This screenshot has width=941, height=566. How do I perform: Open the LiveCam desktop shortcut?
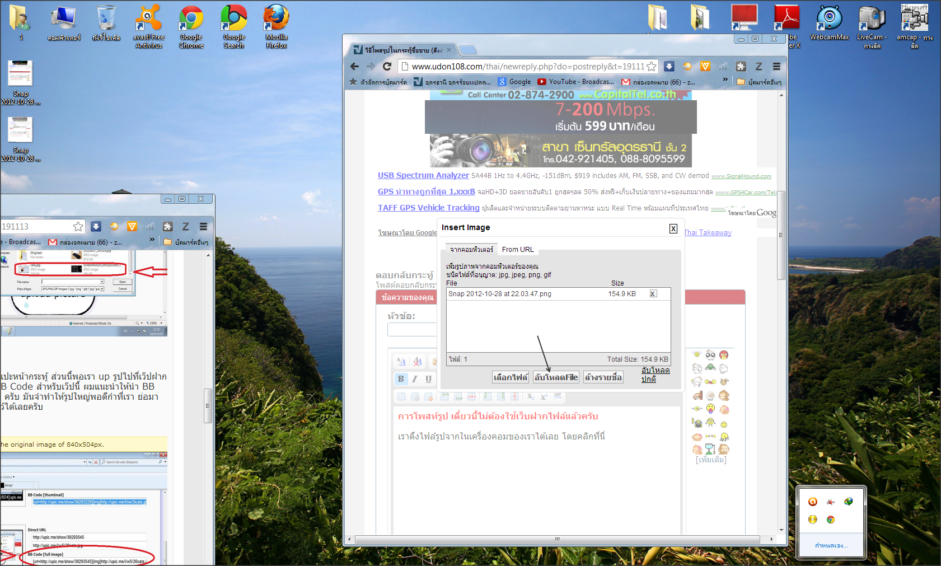tap(872, 26)
